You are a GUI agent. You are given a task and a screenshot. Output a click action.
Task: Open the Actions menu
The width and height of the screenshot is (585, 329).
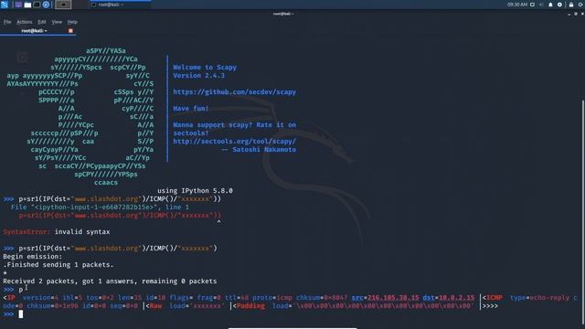(x=25, y=22)
